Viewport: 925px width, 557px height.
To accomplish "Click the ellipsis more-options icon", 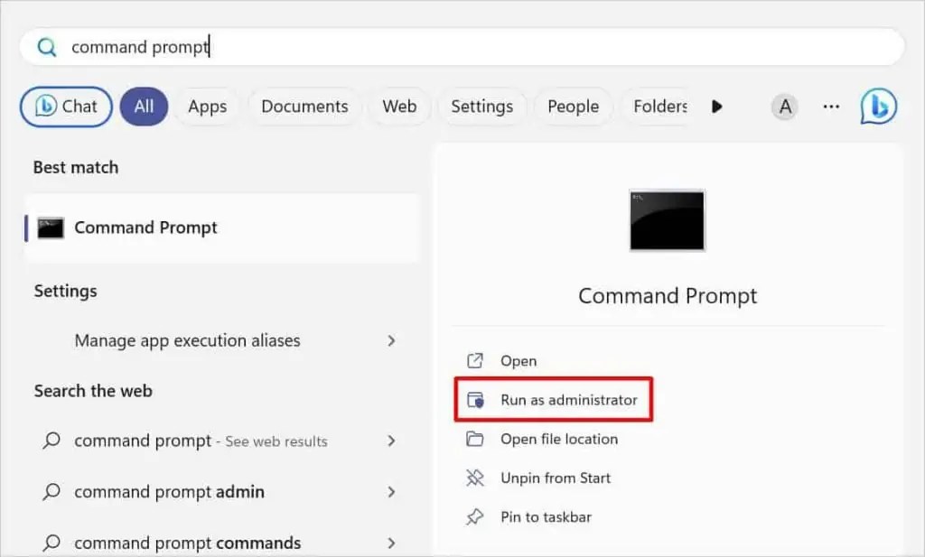I will click(x=830, y=107).
